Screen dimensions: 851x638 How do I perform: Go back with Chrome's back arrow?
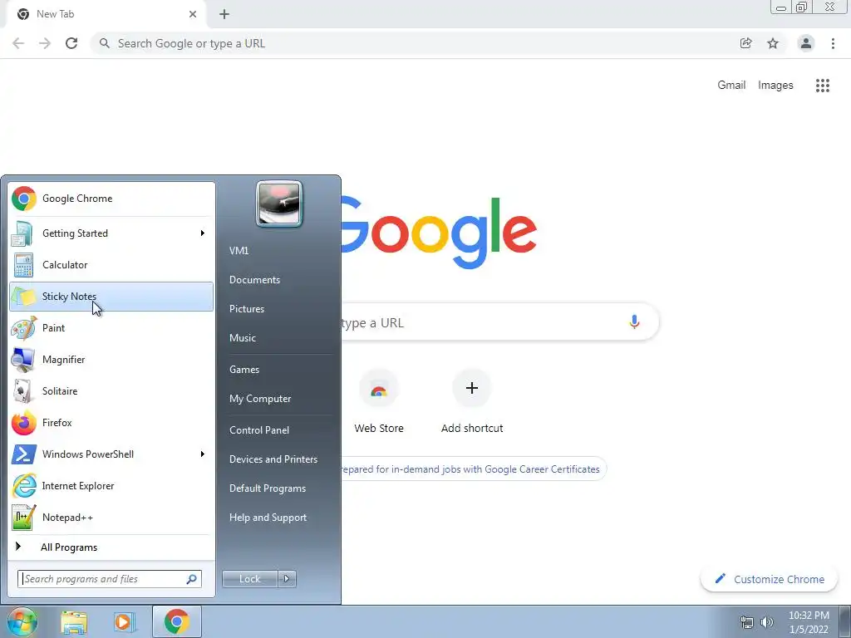(x=18, y=43)
